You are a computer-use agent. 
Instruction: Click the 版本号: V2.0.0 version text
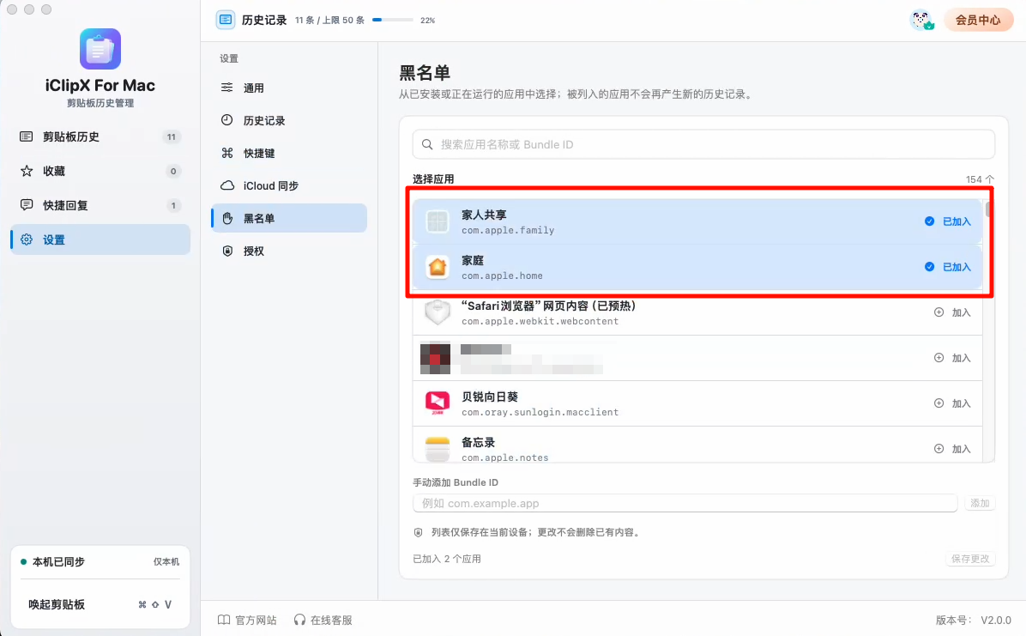point(973,620)
